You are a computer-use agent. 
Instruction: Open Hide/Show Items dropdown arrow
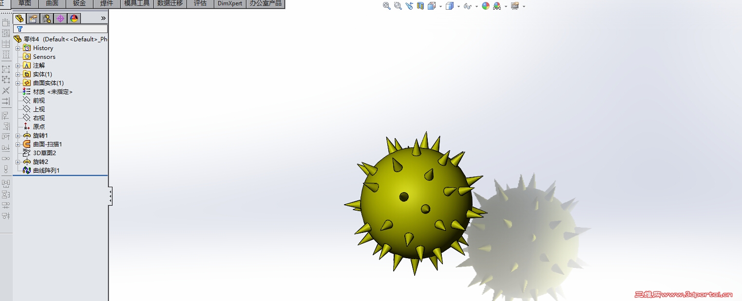tap(476, 6)
